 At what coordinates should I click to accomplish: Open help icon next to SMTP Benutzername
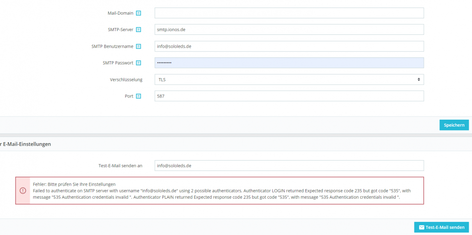138,47
